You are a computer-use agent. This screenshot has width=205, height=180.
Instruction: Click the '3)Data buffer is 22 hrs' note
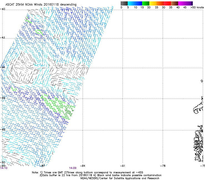[x=66, y=175]
